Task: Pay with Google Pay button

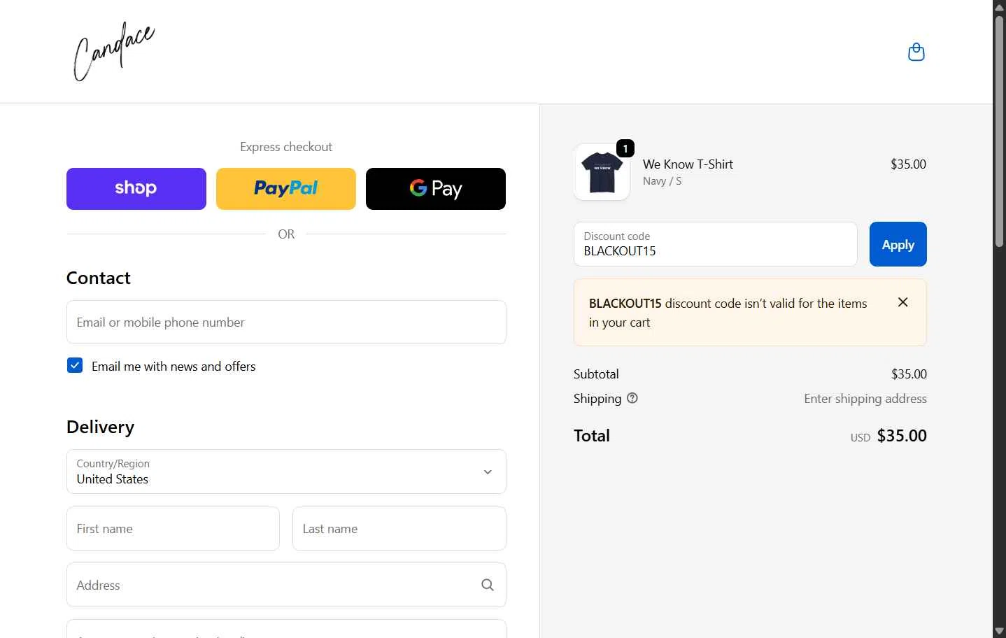Action: (x=436, y=189)
